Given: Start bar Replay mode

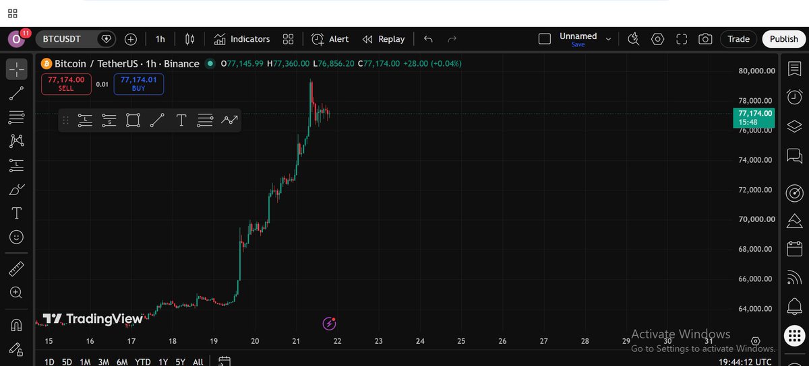Looking at the screenshot, I should pos(384,39).
